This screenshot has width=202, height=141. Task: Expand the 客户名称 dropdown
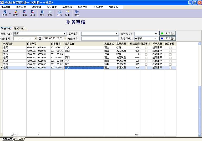[117, 34]
